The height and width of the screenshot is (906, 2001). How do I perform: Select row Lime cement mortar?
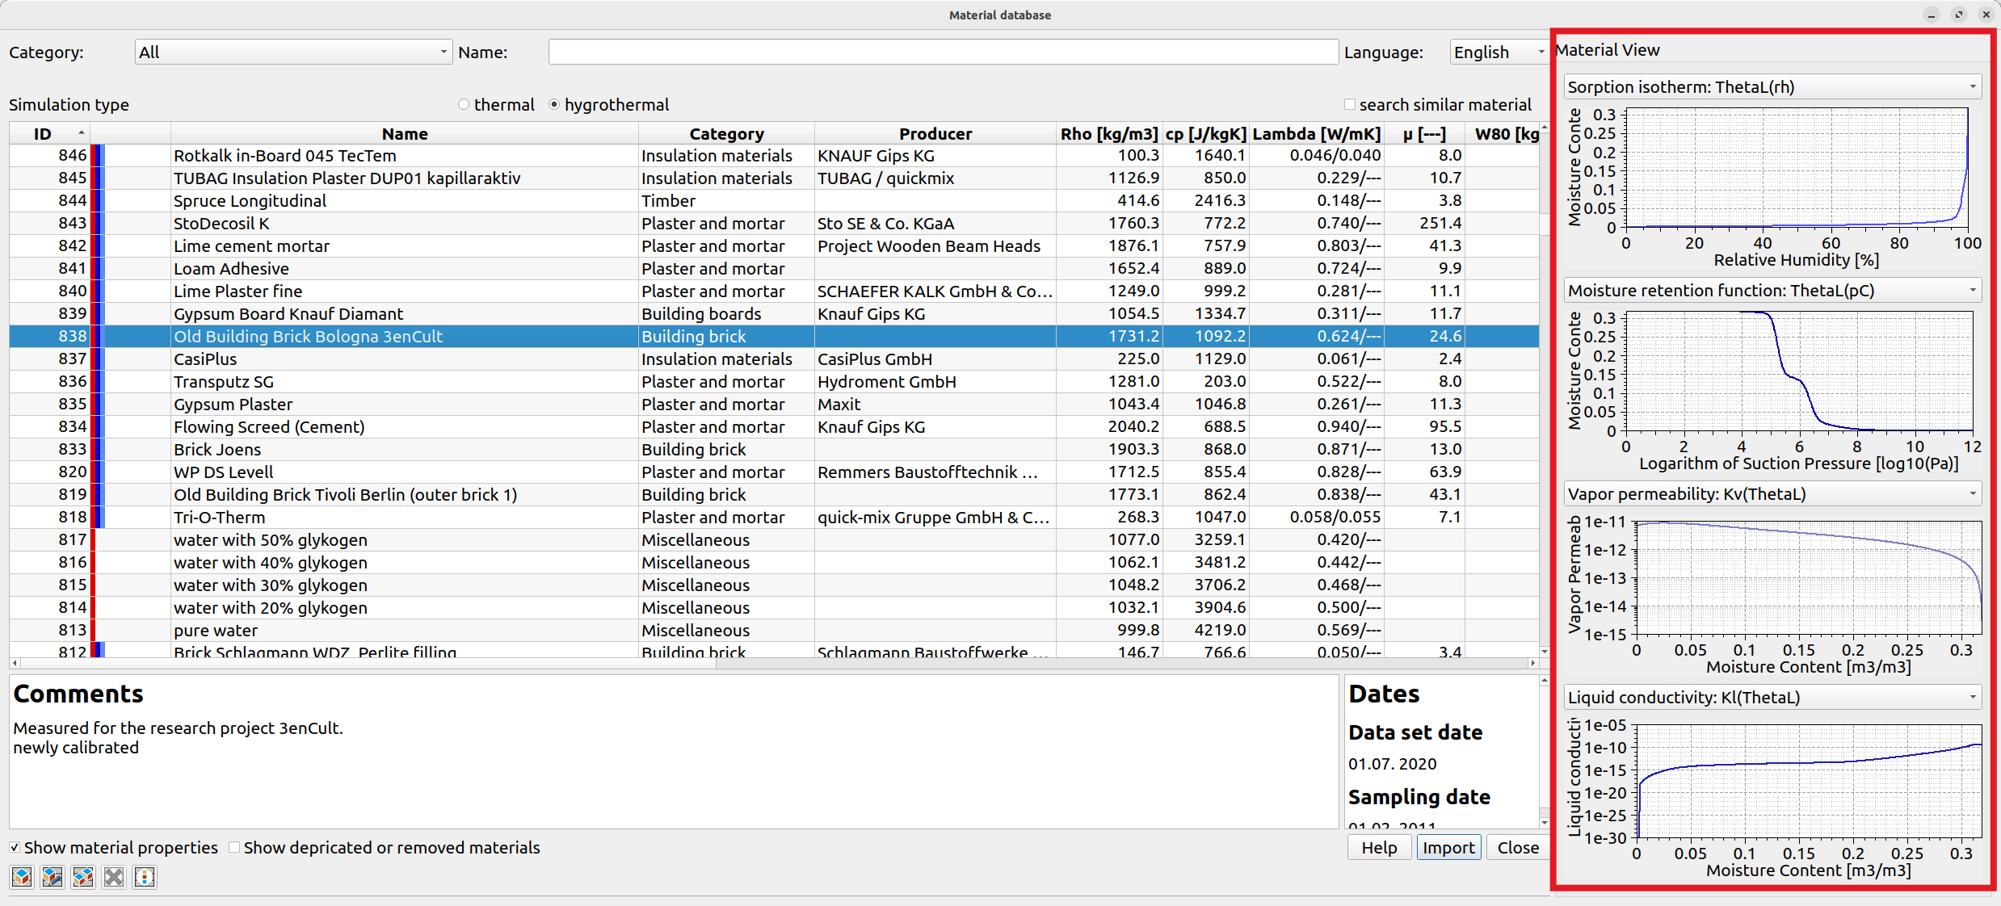774,245
